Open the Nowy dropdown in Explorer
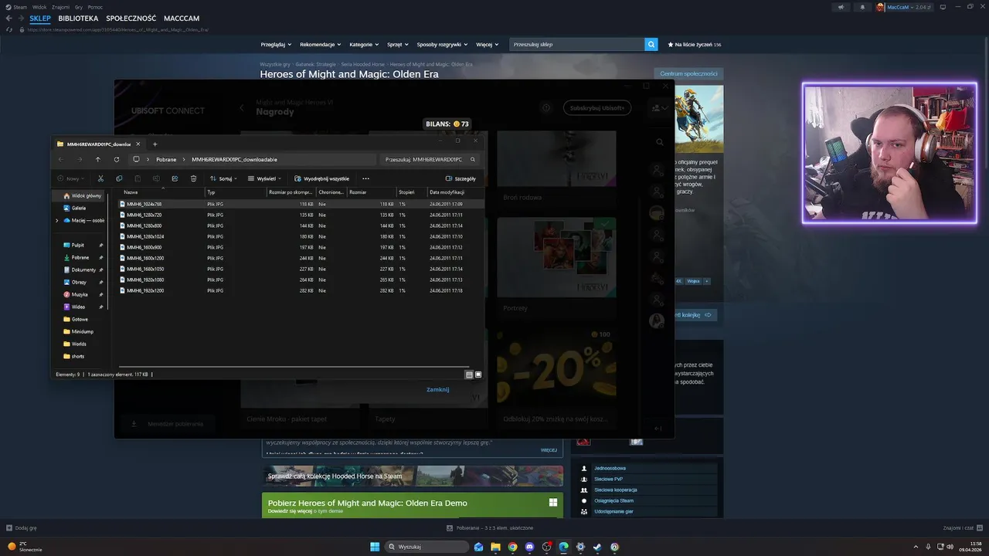Viewport: 989px width, 556px height. point(71,178)
